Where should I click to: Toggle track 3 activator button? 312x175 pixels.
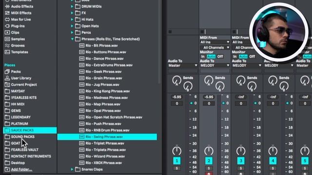pyautogui.click(x=241, y=161)
